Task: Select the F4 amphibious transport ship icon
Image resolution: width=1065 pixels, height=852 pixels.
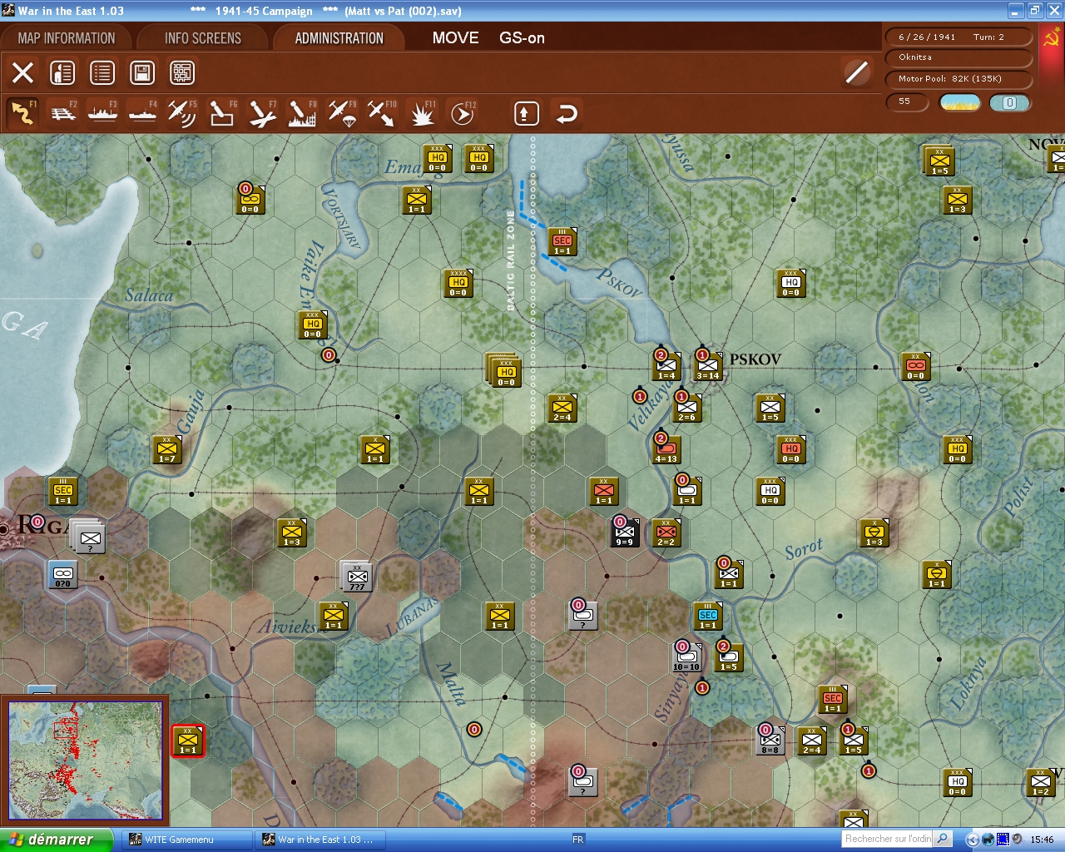Action: click(x=143, y=113)
